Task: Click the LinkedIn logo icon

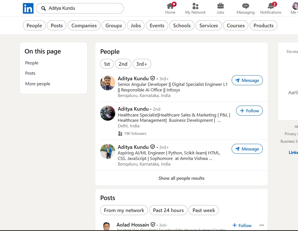Action: click(28, 8)
